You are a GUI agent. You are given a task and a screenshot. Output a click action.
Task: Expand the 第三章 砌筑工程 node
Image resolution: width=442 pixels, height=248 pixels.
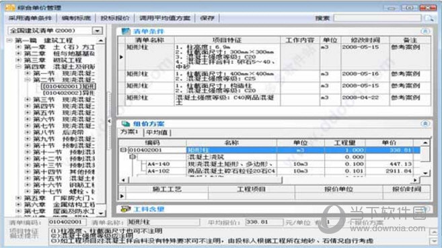[19, 60]
